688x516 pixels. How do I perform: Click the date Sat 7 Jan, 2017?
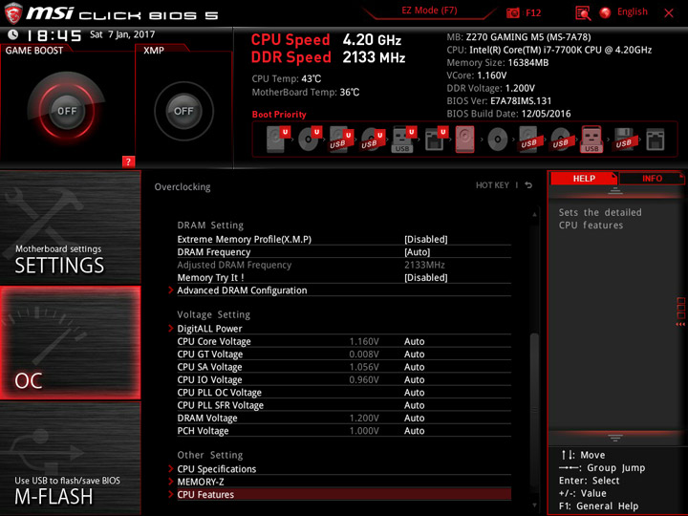click(x=122, y=34)
